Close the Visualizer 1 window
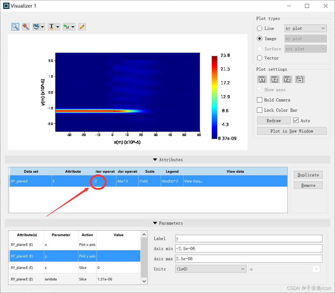The image size is (335, 293). 326,6
